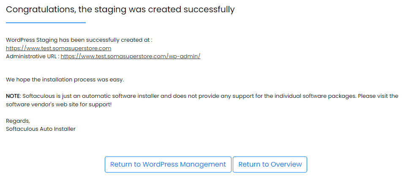Click the bold NOTE label
Image resolution: width=403 pixels, height=178 pixels.
pos(13,96)
